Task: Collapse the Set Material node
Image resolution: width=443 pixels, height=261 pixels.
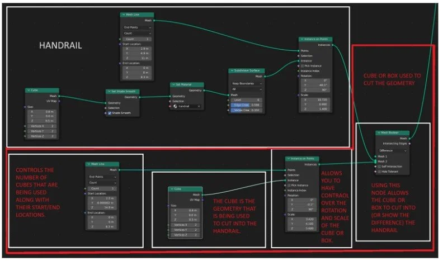Action: [x=173, y=84]
